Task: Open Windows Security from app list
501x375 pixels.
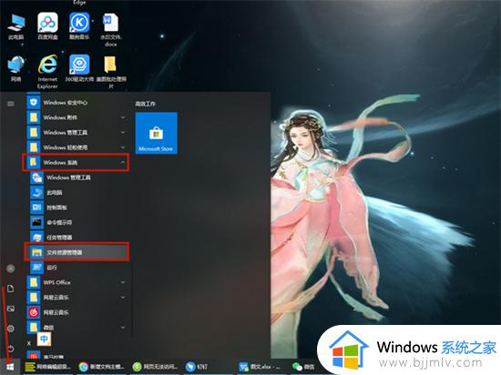Action: tap(77, 103)
